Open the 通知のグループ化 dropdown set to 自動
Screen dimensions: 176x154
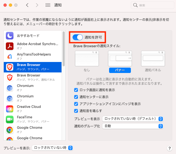[x=133, y=126]
